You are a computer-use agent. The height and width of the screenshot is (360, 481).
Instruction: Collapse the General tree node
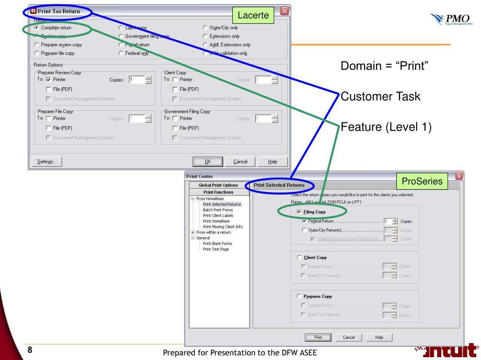click(x=193, y=238)
